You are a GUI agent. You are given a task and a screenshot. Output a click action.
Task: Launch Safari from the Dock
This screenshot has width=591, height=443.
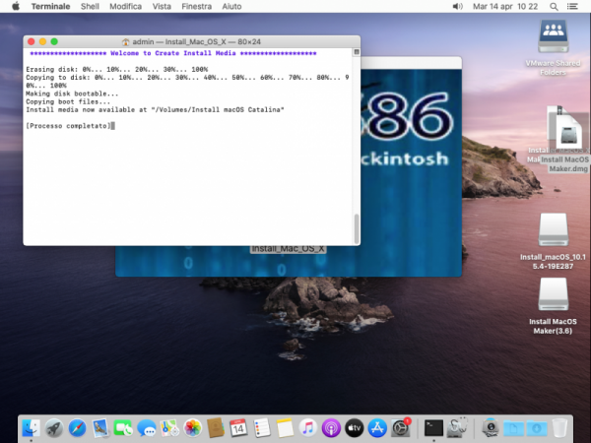pos(77,428)
